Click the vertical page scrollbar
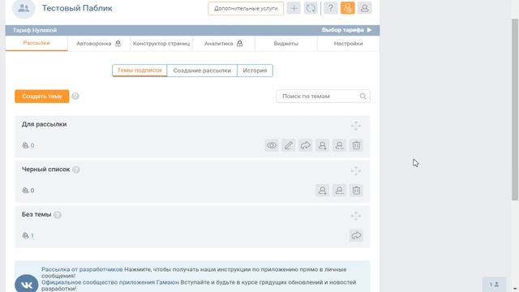519x292 pixels. click(515, 109)
